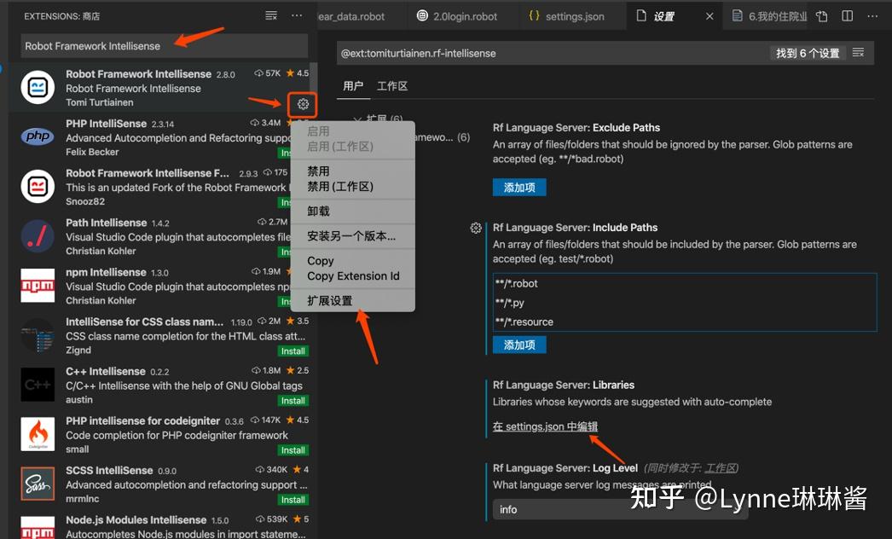Click Rf Language Server: Exclude Paths title
This screenshot has height=539, width=892.
pos(576,127)
